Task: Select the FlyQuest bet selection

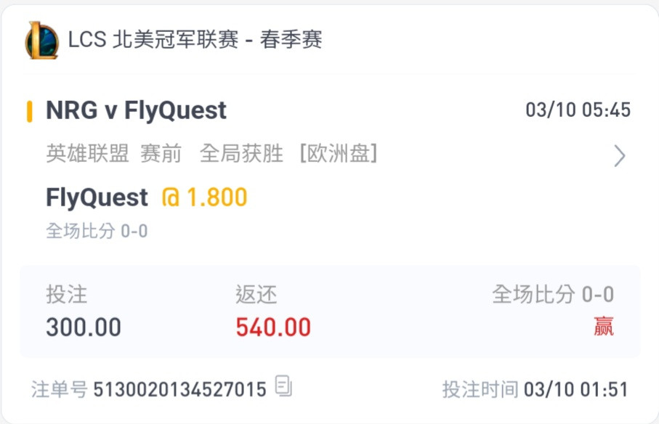Action: click(97, 197)
